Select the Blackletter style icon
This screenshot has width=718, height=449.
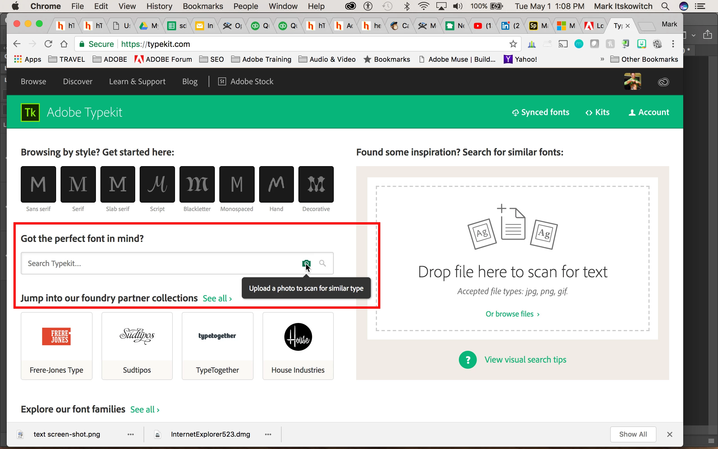tap(197, 184)
